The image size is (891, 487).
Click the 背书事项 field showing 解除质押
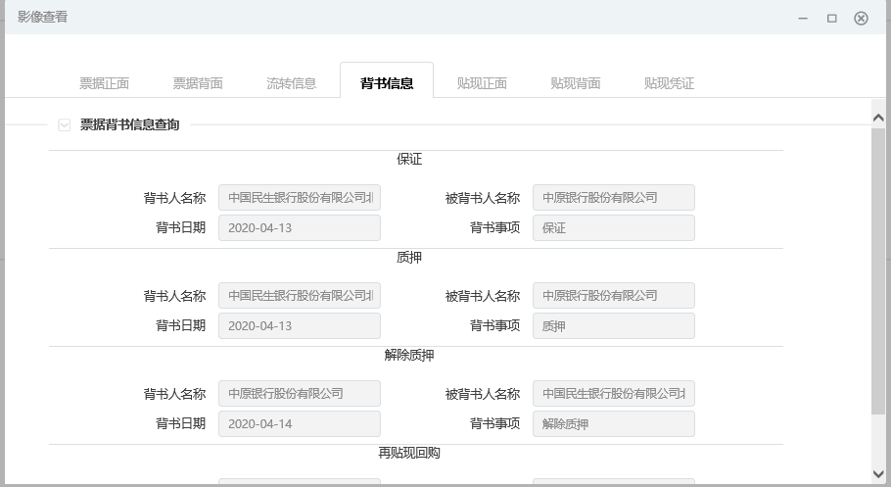pos(614,424)
